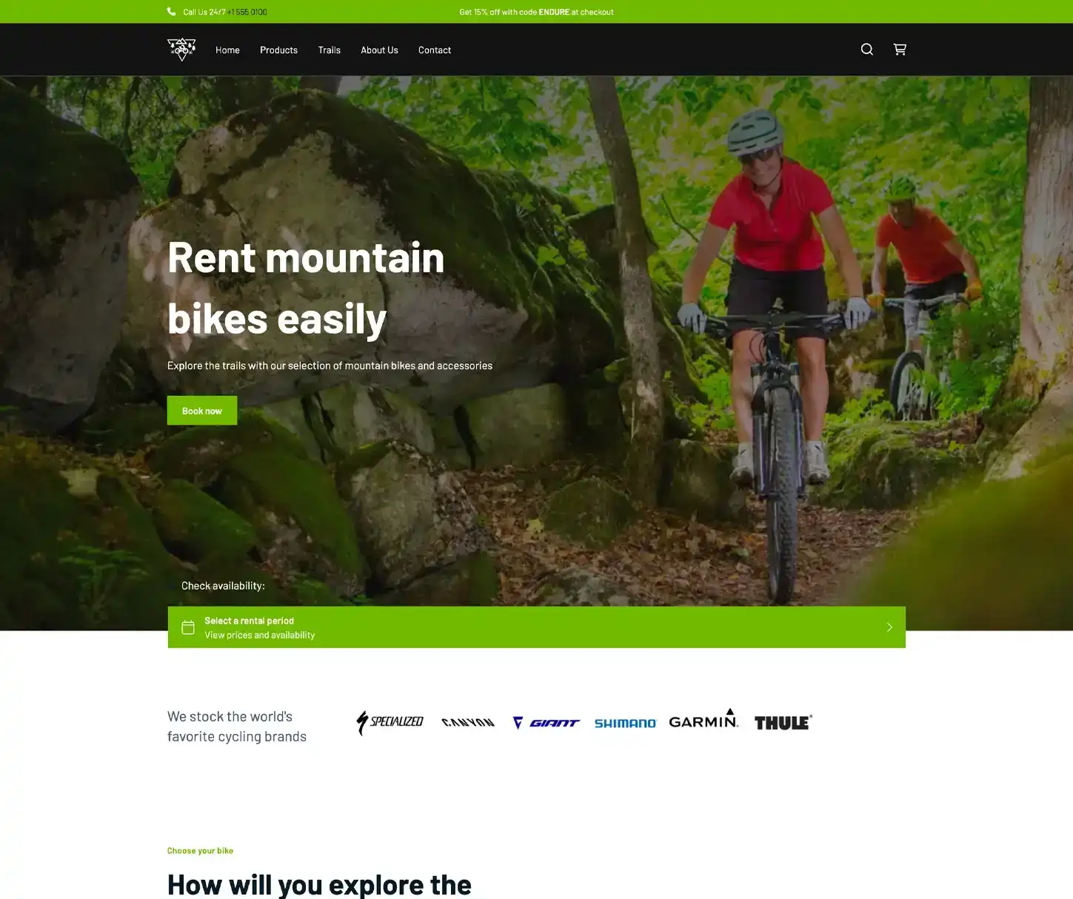Click the Canyon brand logo
This screenshot has width=1073, height=899.
pos(468,722)
